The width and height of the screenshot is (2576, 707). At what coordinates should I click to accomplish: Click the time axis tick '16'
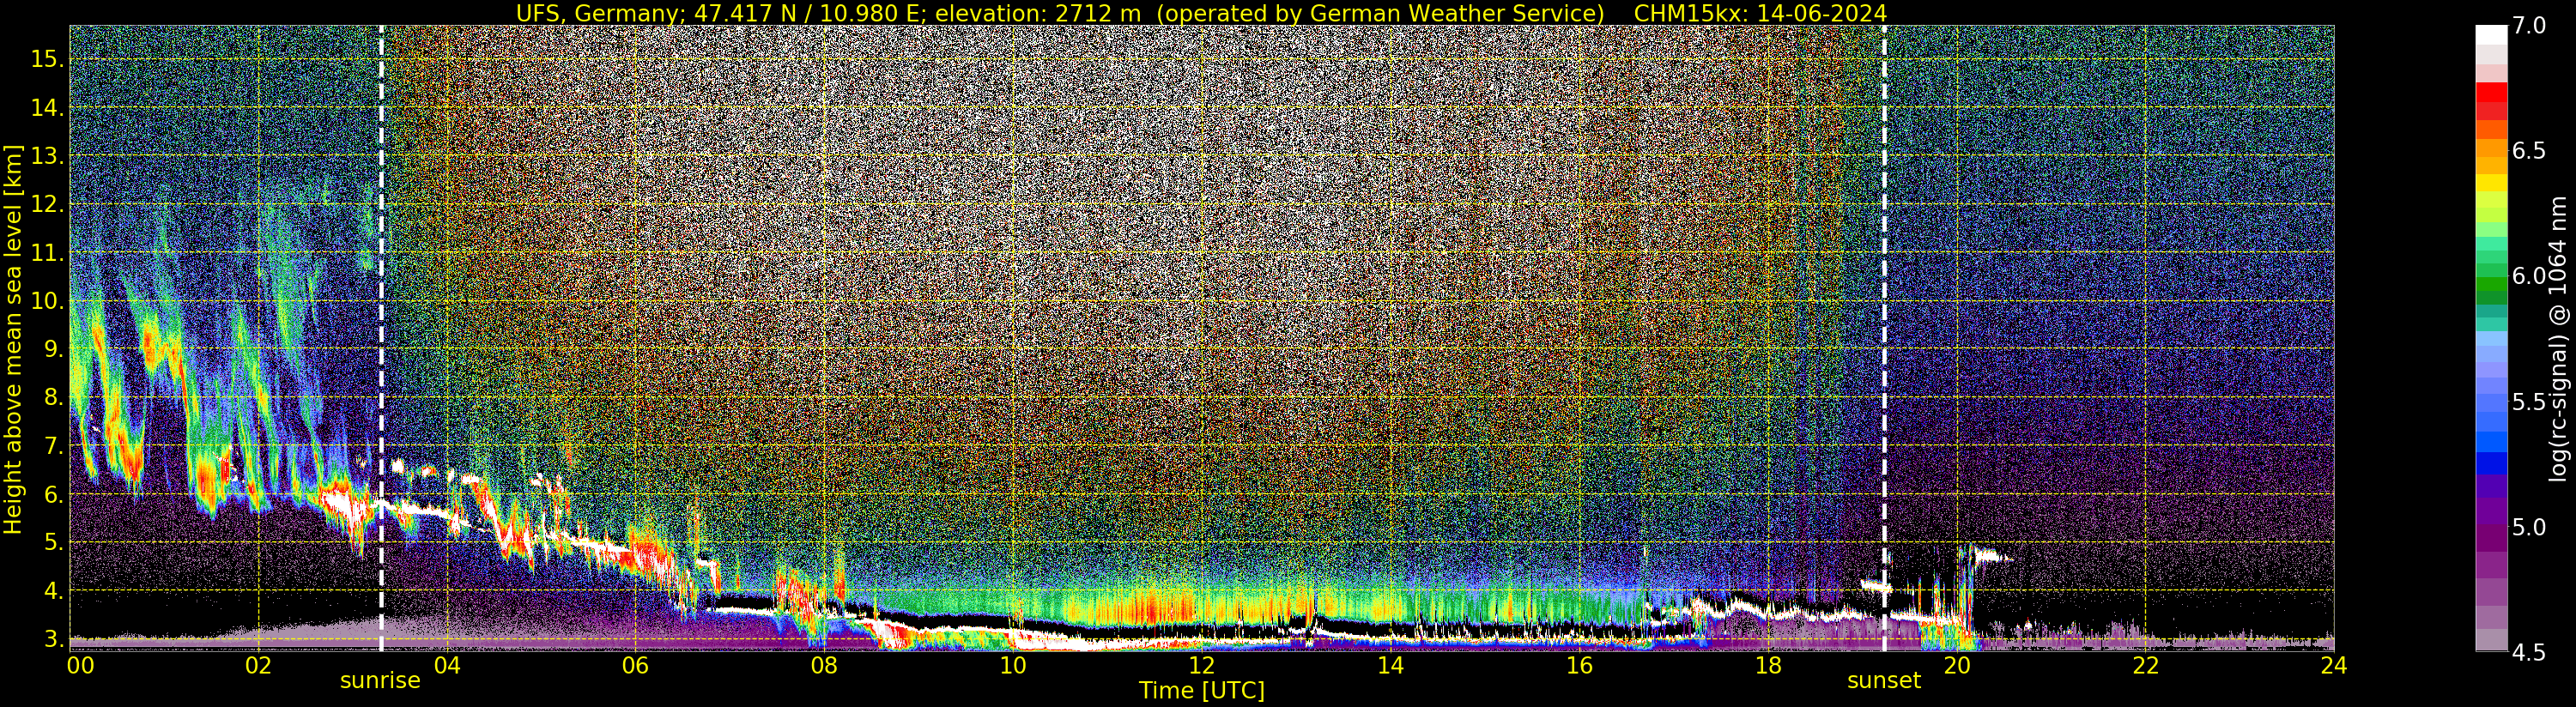[x=1579, y=666]
